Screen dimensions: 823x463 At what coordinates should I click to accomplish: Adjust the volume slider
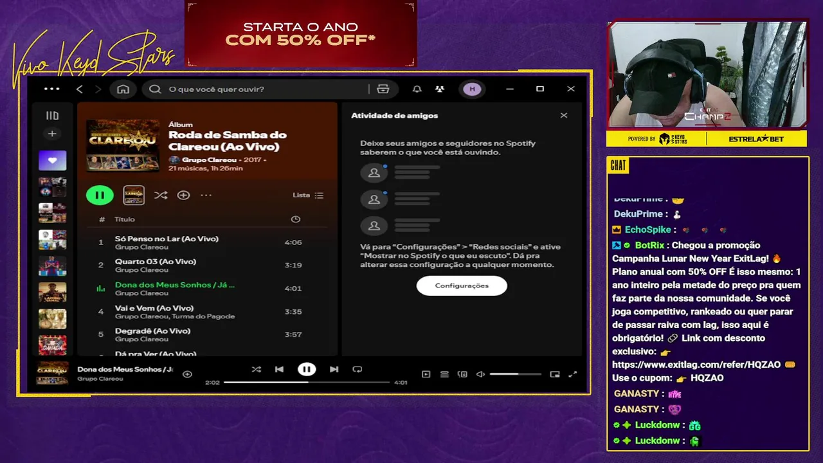point(515,374)
